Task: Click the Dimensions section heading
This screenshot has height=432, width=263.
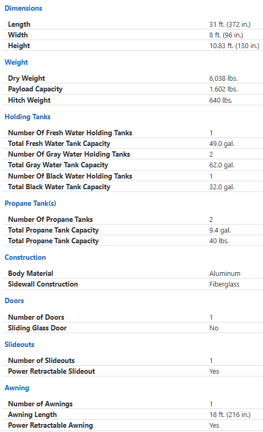Action: point(24,8)
